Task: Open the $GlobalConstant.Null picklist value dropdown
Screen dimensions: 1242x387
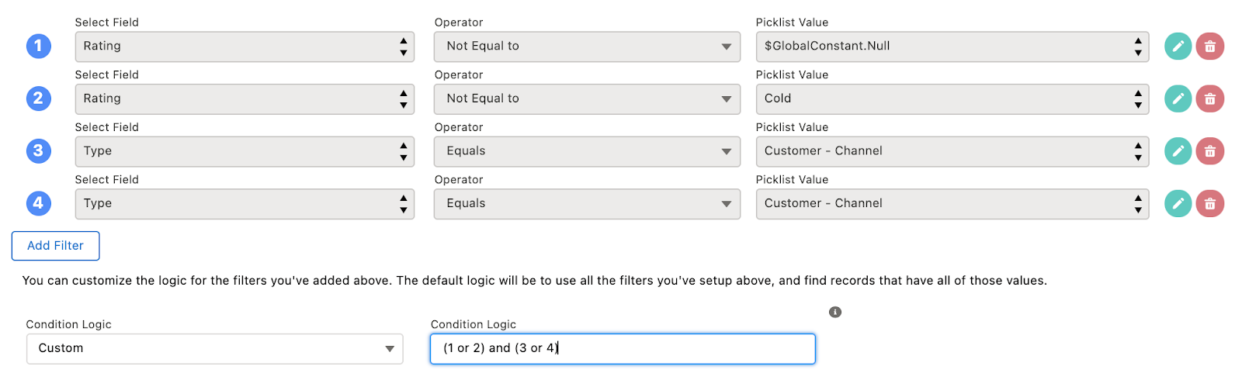Action: coord(952,47)
